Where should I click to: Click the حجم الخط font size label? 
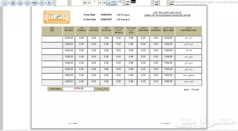pyautogui.click(x=128, y=3)
